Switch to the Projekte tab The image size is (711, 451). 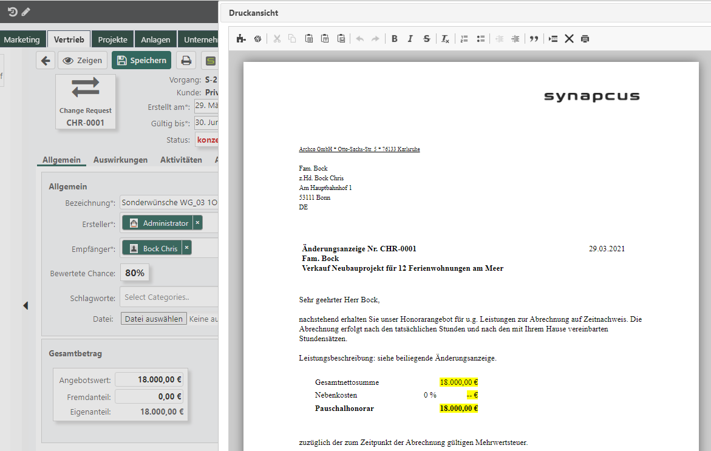(112, 38)
